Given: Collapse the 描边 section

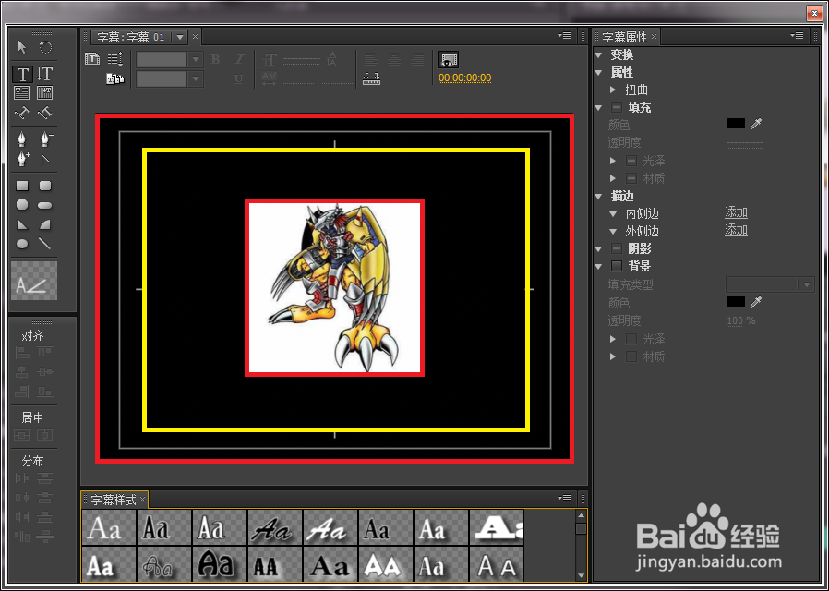Looking at the screenshot, I should pos(598,196).
